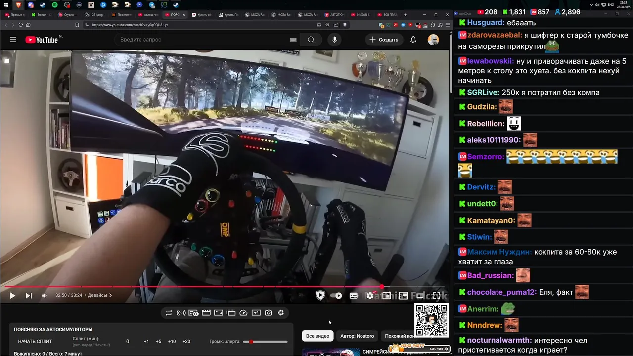Click the volume booster waves icon
Viewport: 633px width, 356px height.
[x=181, y=312]
